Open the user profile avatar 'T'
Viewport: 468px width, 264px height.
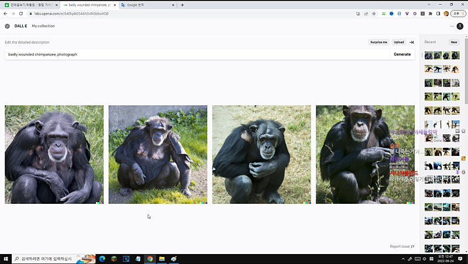(460, 26)
